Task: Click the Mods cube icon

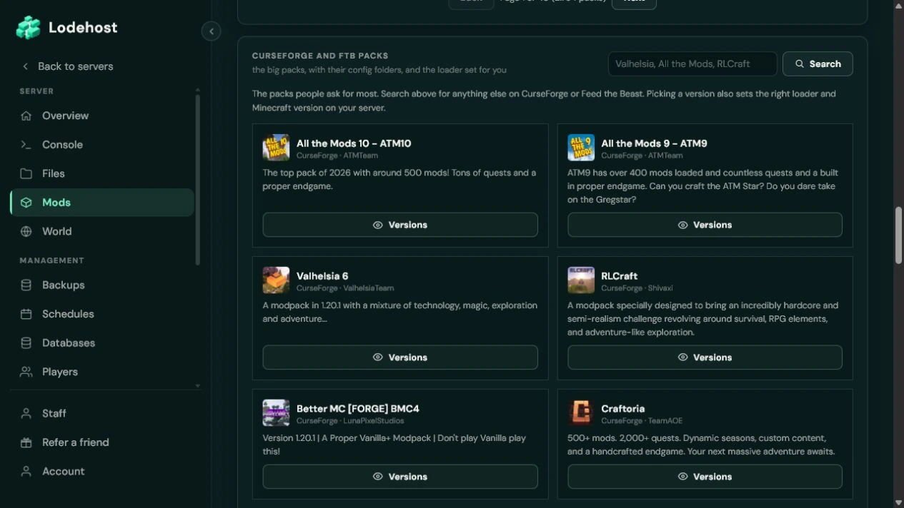Action: 26,203
